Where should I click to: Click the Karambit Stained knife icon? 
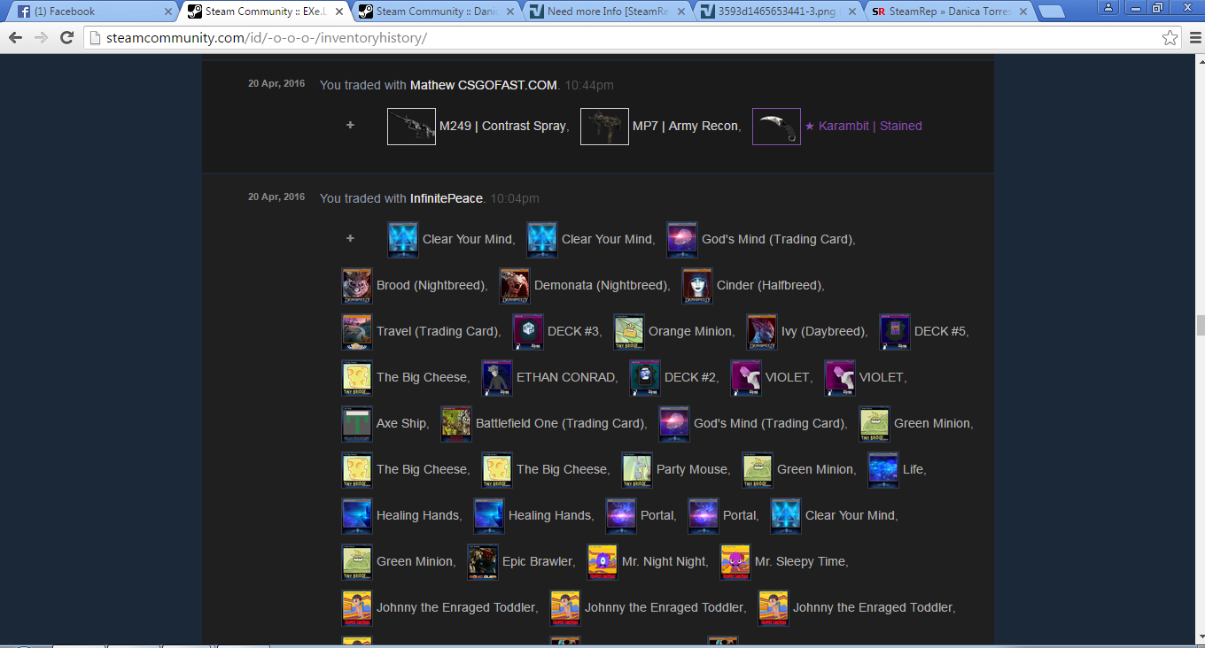click(x=776, y=127)
